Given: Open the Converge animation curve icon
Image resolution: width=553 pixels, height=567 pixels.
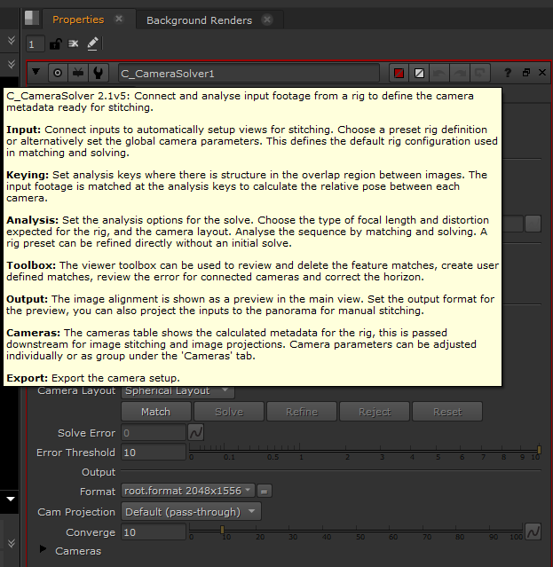Looking at the screenshot, I should [x=533, y=532].
